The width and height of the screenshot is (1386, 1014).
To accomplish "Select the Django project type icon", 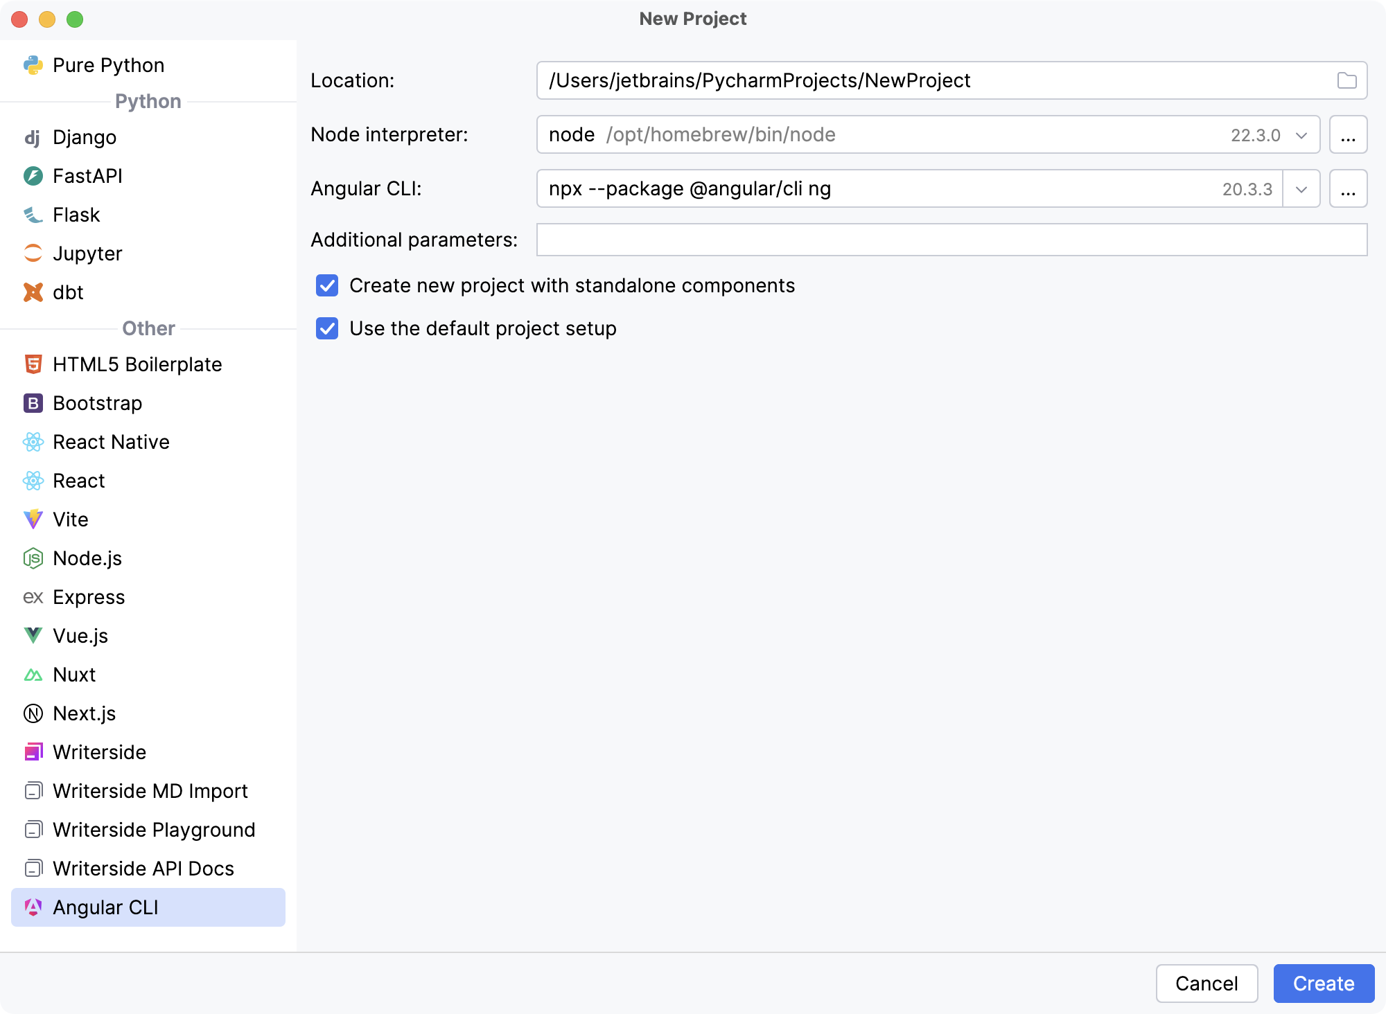I will click(x=33, y=136).
